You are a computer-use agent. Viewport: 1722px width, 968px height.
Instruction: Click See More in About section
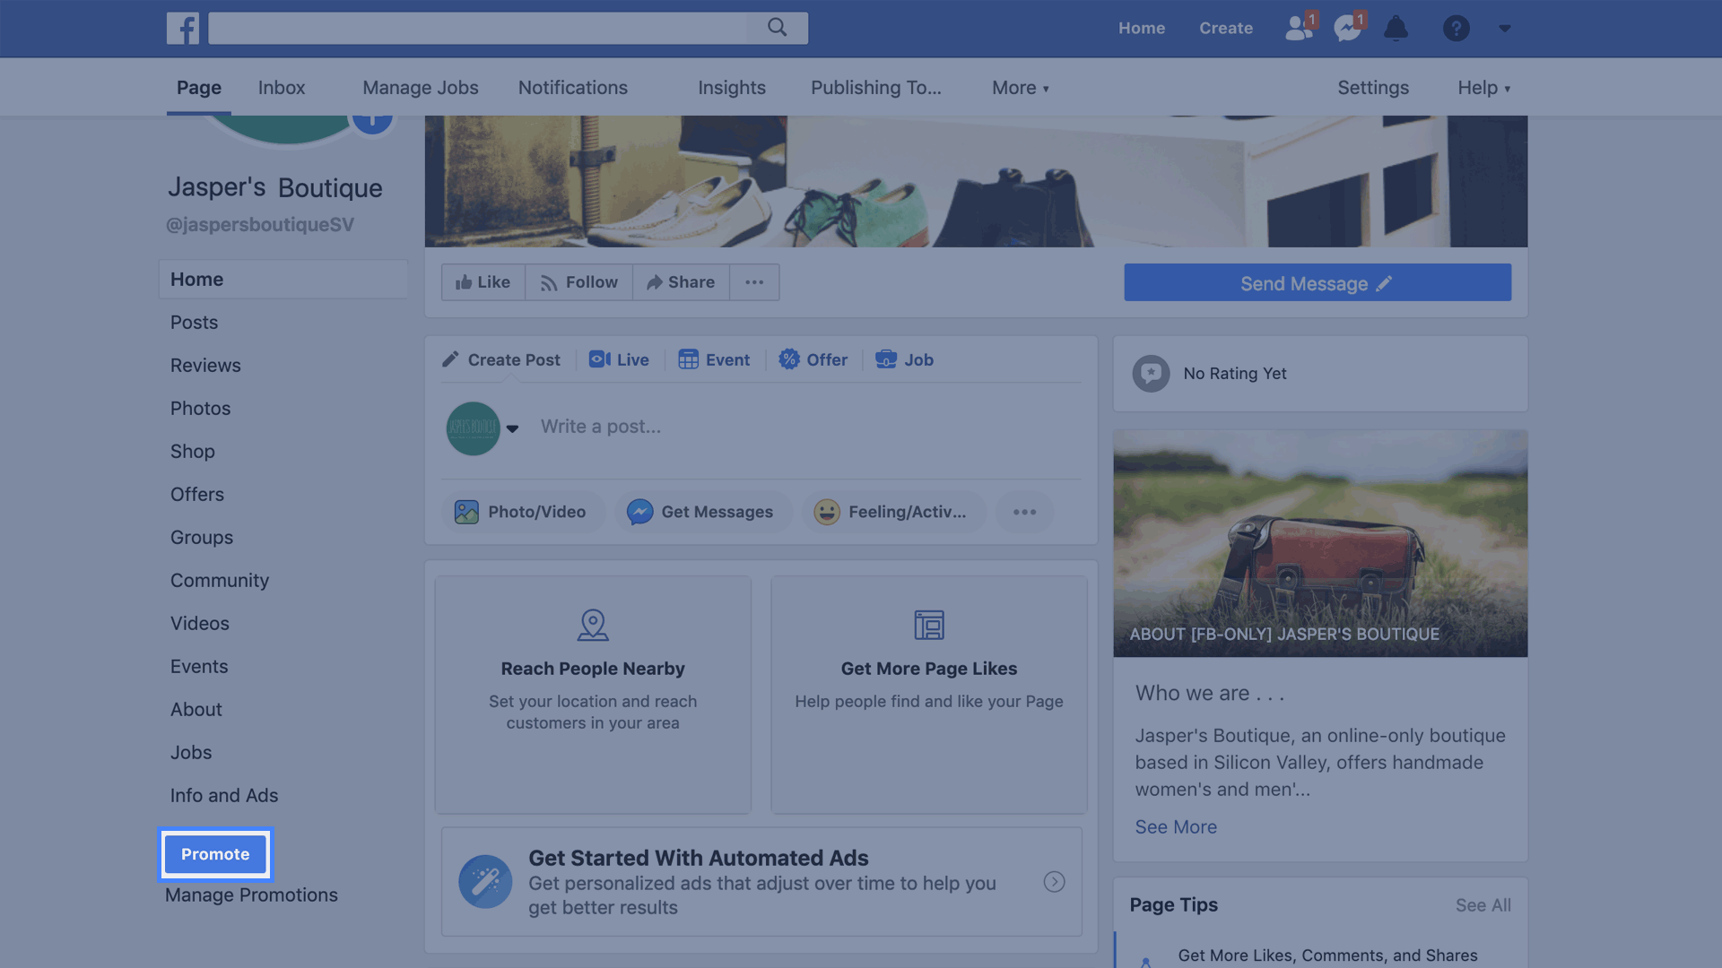pos(1176,827)
